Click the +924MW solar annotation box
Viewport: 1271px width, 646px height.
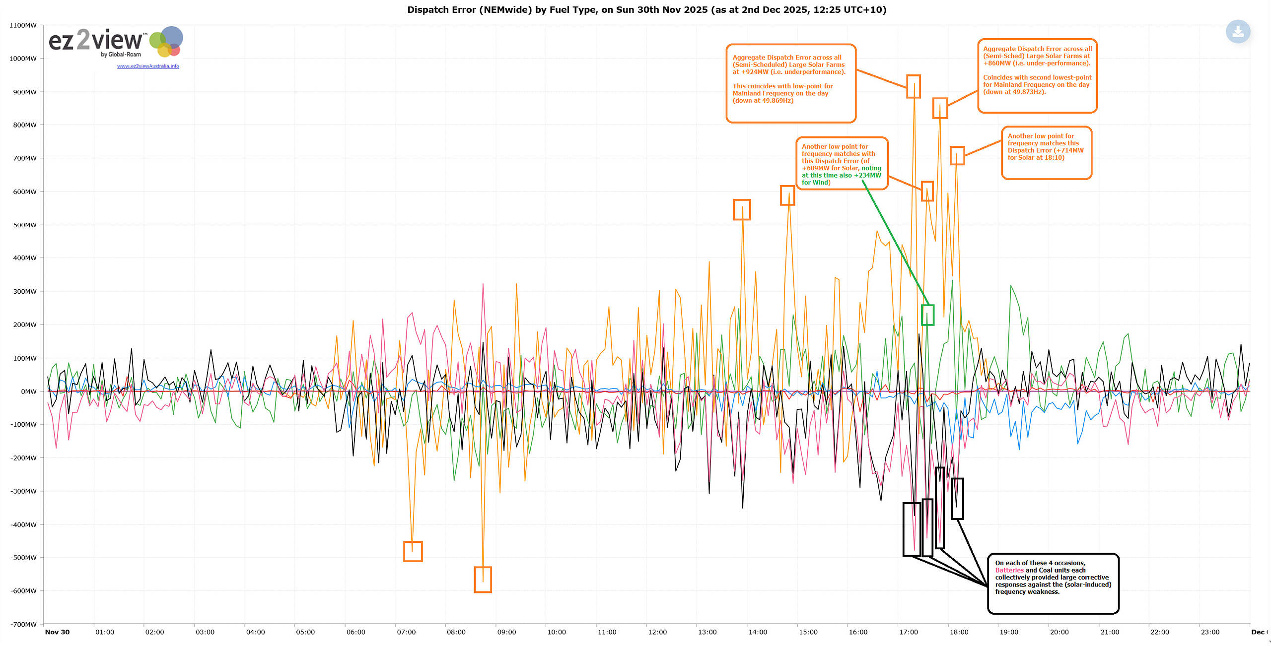(x=790, y=83)
